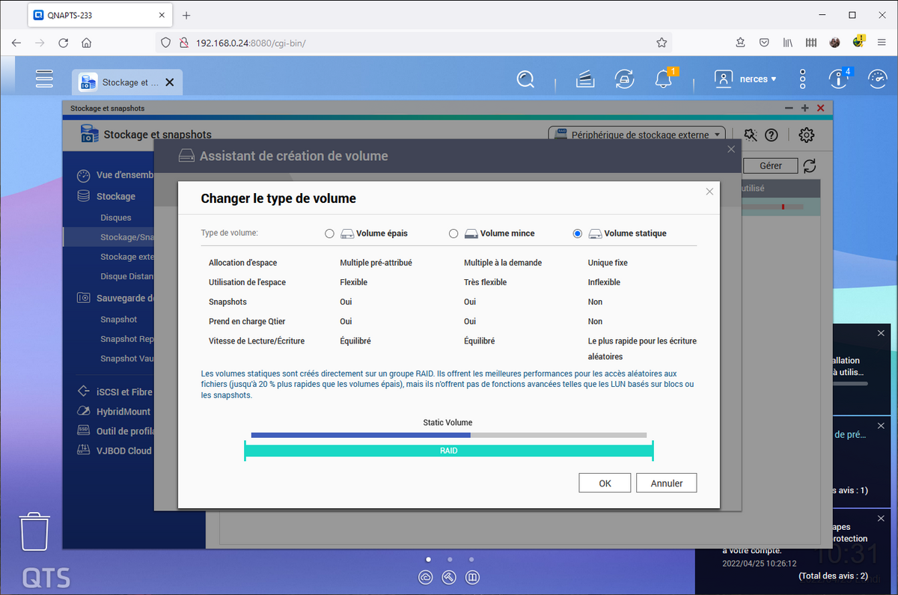Open Snapshot Vault sidebar entry
The image size is (898, 595).
[x=126, y=358]
